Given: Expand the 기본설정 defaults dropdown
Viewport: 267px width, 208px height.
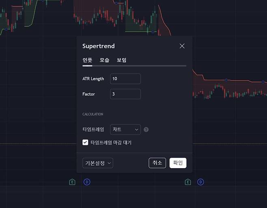Looking at the screenshot, I should [97, 163].
